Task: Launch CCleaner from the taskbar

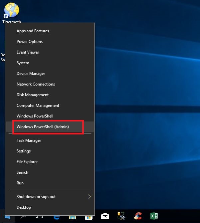Action: tap(138, 216)
